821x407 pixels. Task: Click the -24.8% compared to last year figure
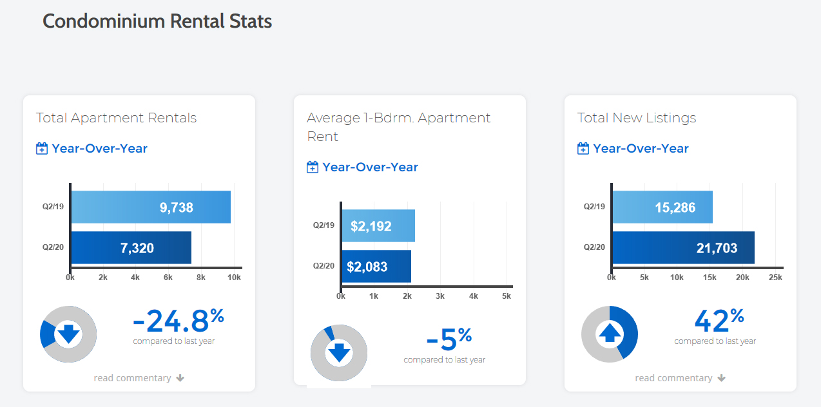[179, 326]
